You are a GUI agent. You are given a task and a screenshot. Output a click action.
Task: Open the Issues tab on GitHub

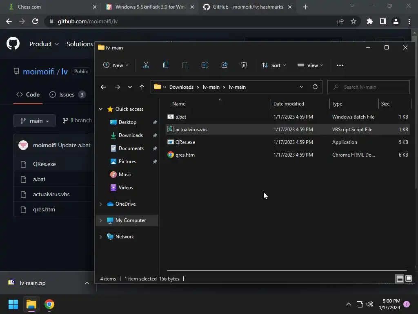tap(67, 94)
